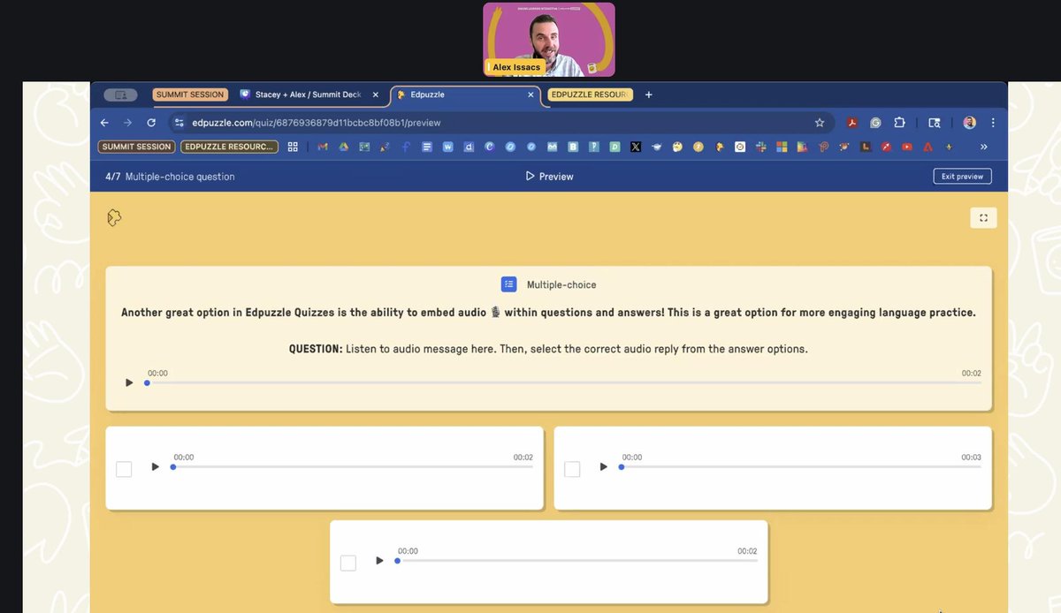1061x613 pixels.
Task: Open the Slack bookmark icon
Action: [760, 147]
